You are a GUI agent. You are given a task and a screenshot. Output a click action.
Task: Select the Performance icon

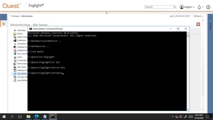15,64
